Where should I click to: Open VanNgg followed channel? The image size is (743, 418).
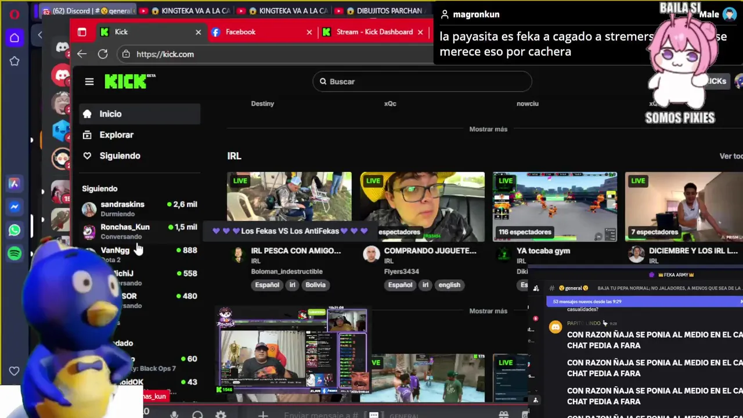(140, 254)
